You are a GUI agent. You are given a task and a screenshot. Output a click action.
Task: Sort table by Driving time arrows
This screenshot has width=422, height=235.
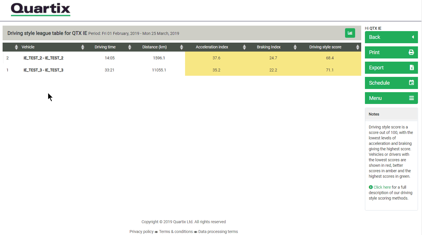coord(130,47)
